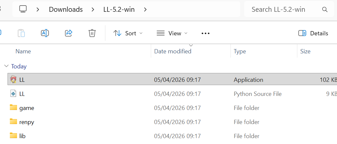
Task: Click the Paste clipboard icon
Action: point(21,33)
